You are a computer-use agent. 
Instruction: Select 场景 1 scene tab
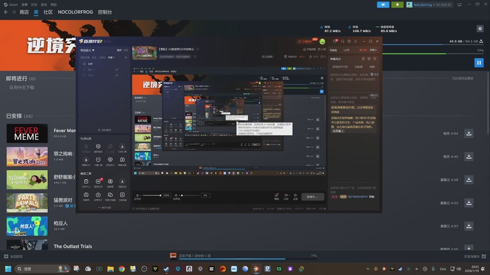click(111, 57)
